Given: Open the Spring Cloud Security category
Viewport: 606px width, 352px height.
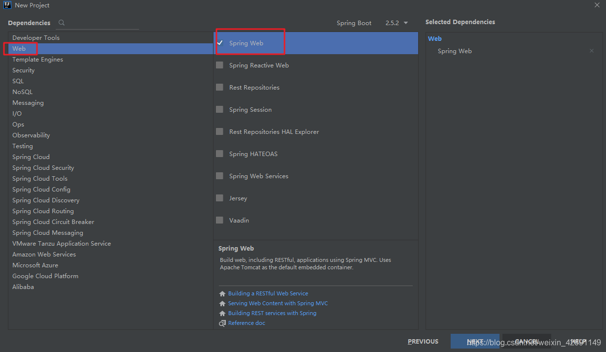Looking at the screenshot, I should pos(110,168).
